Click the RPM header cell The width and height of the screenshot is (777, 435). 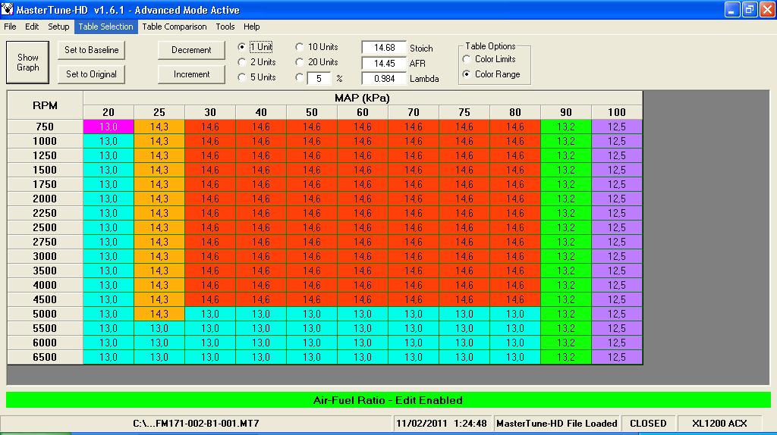(x=45, y=105)
